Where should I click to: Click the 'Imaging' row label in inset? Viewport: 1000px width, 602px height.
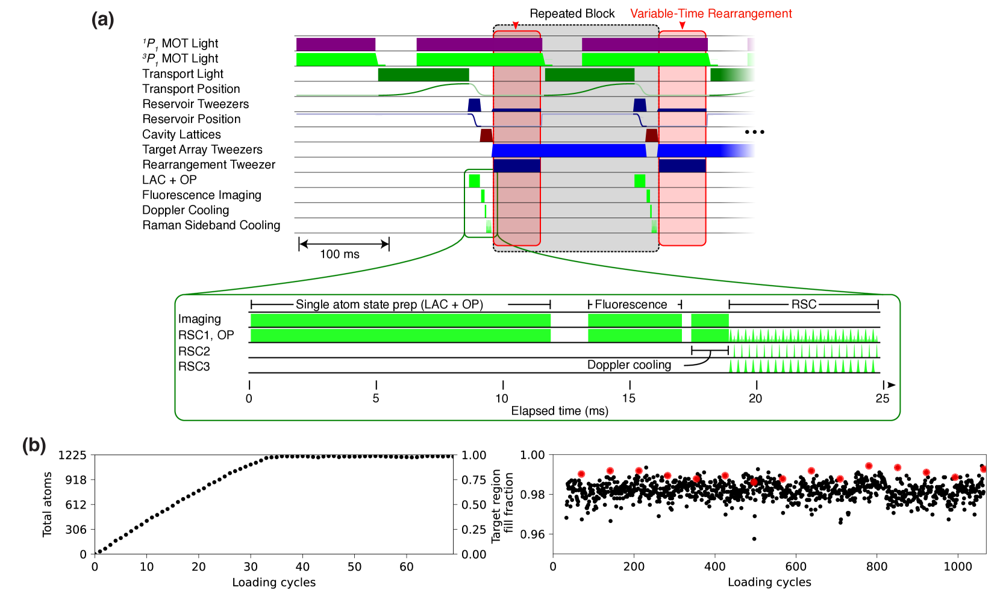[x=199, y=319]
